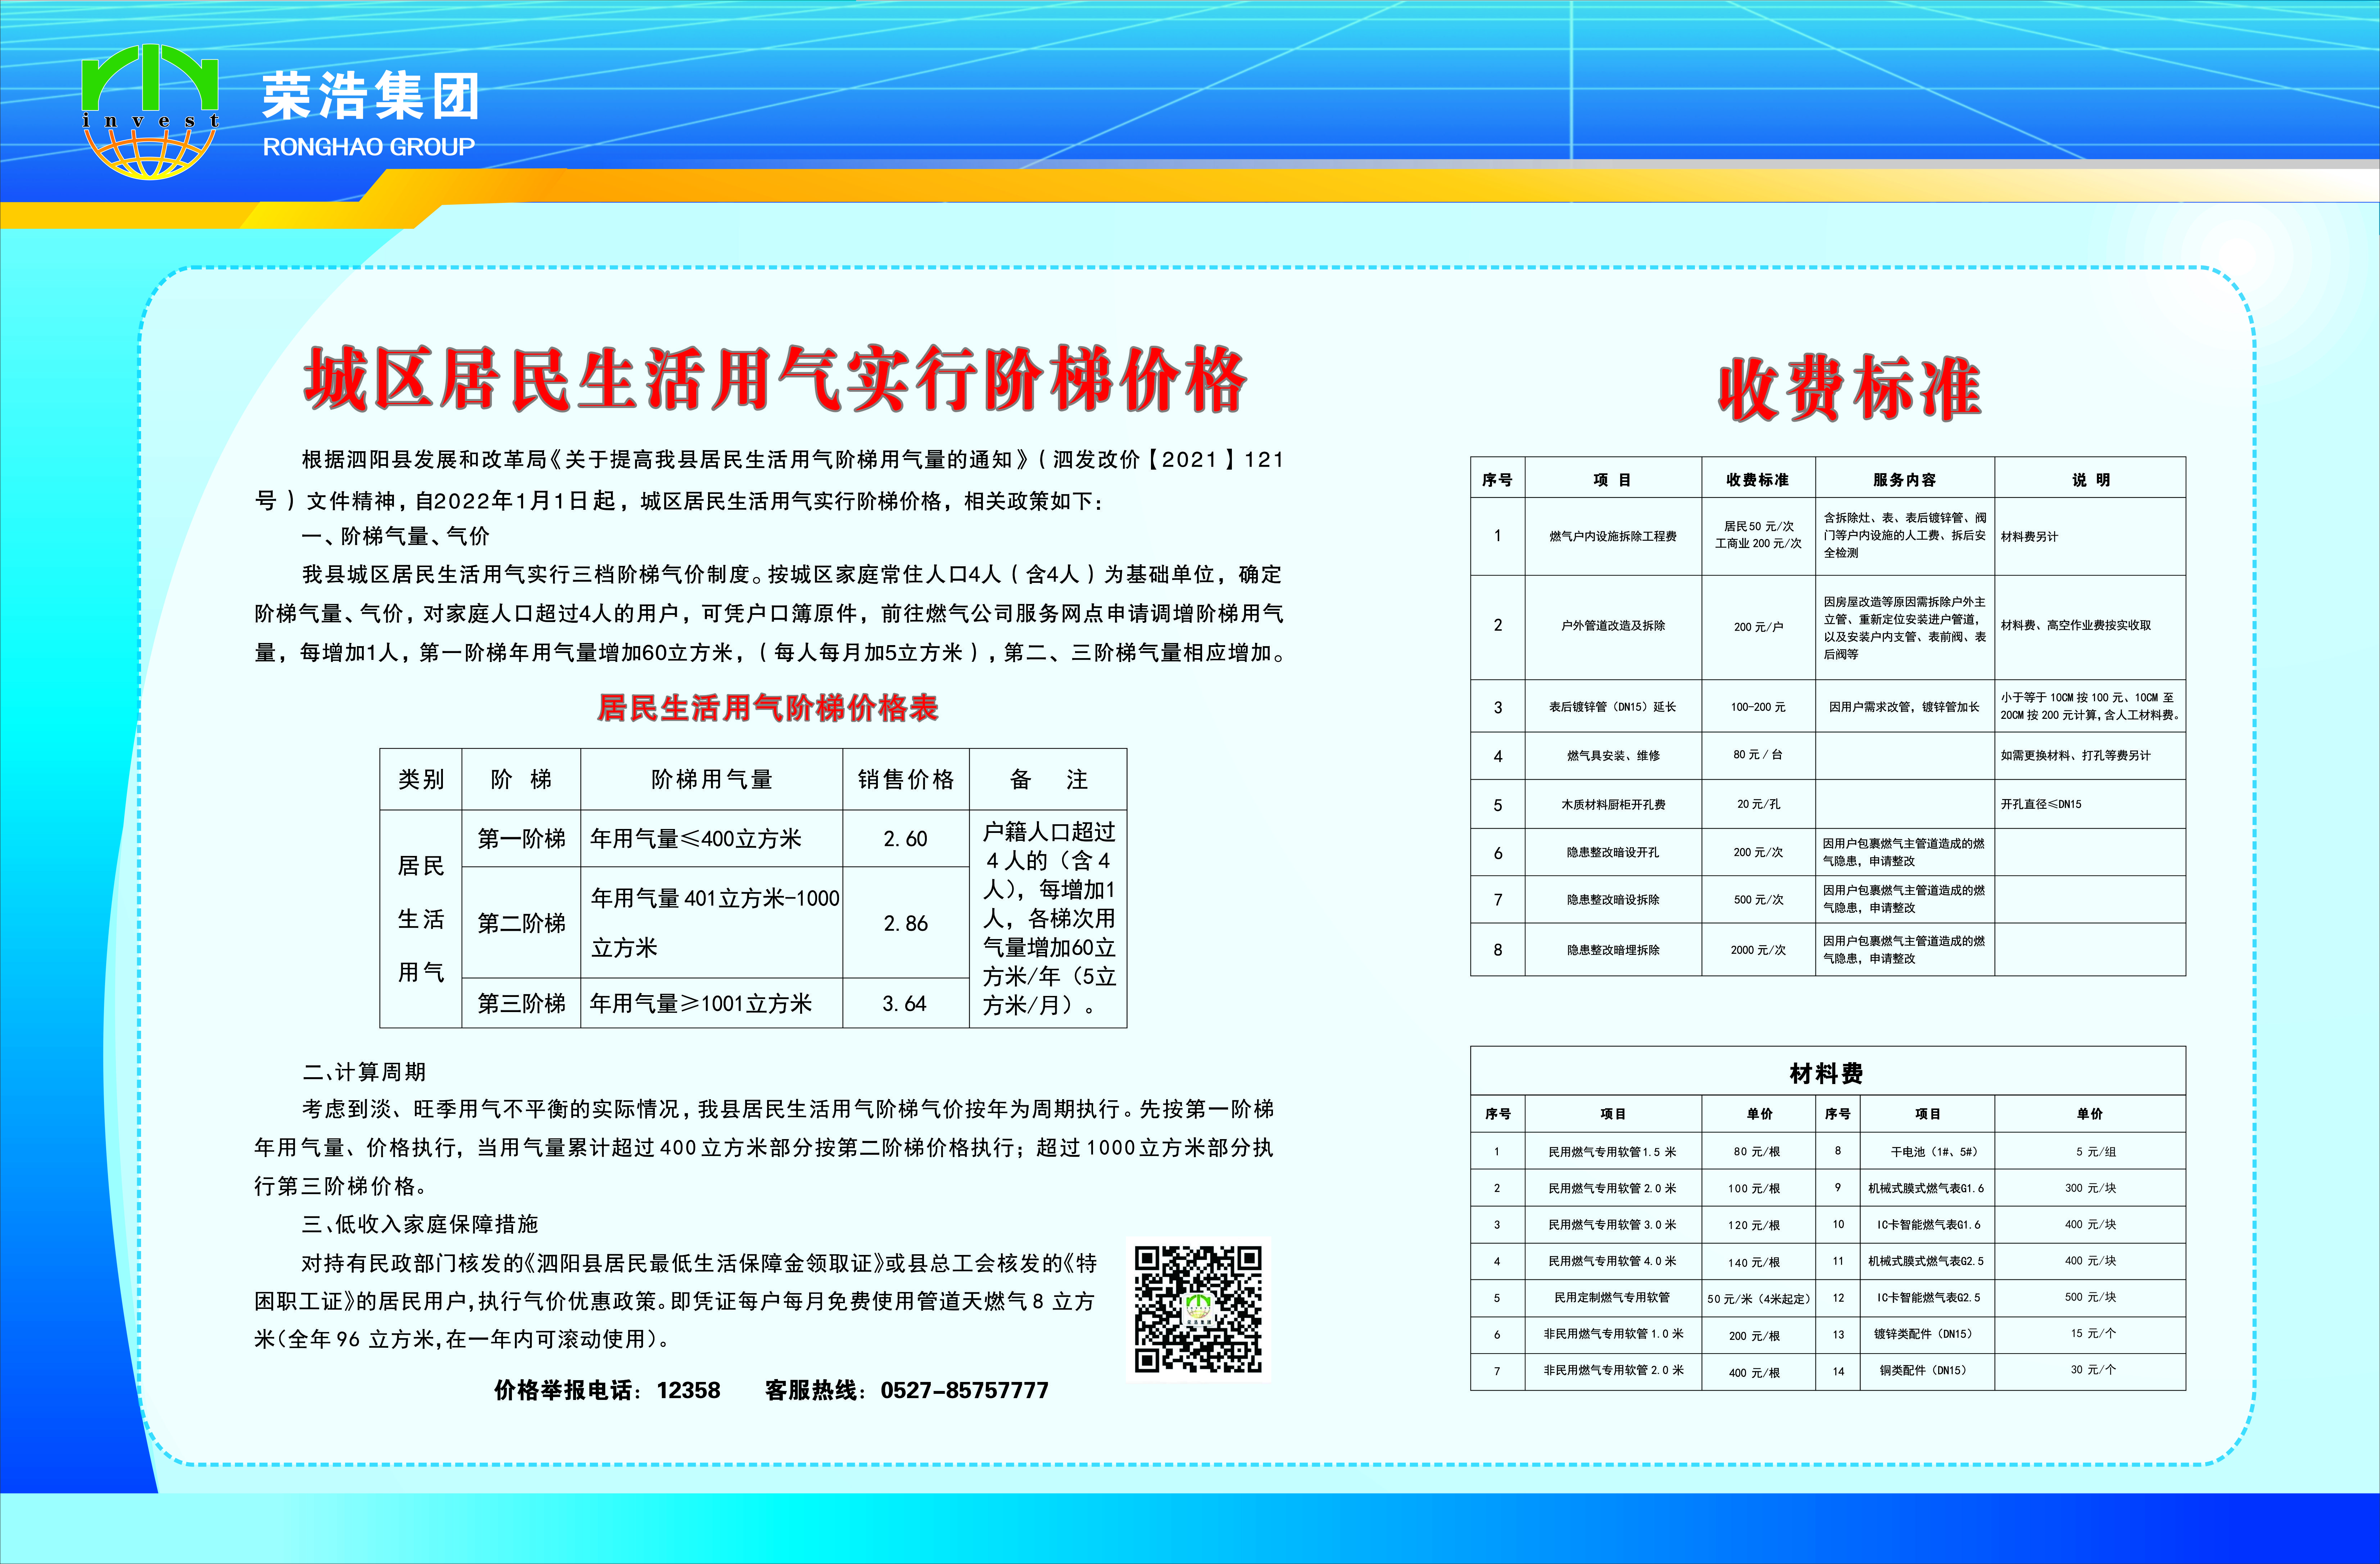
Task: Click fee item 户外管道改造及拆除
Action: pos(1613,626)
